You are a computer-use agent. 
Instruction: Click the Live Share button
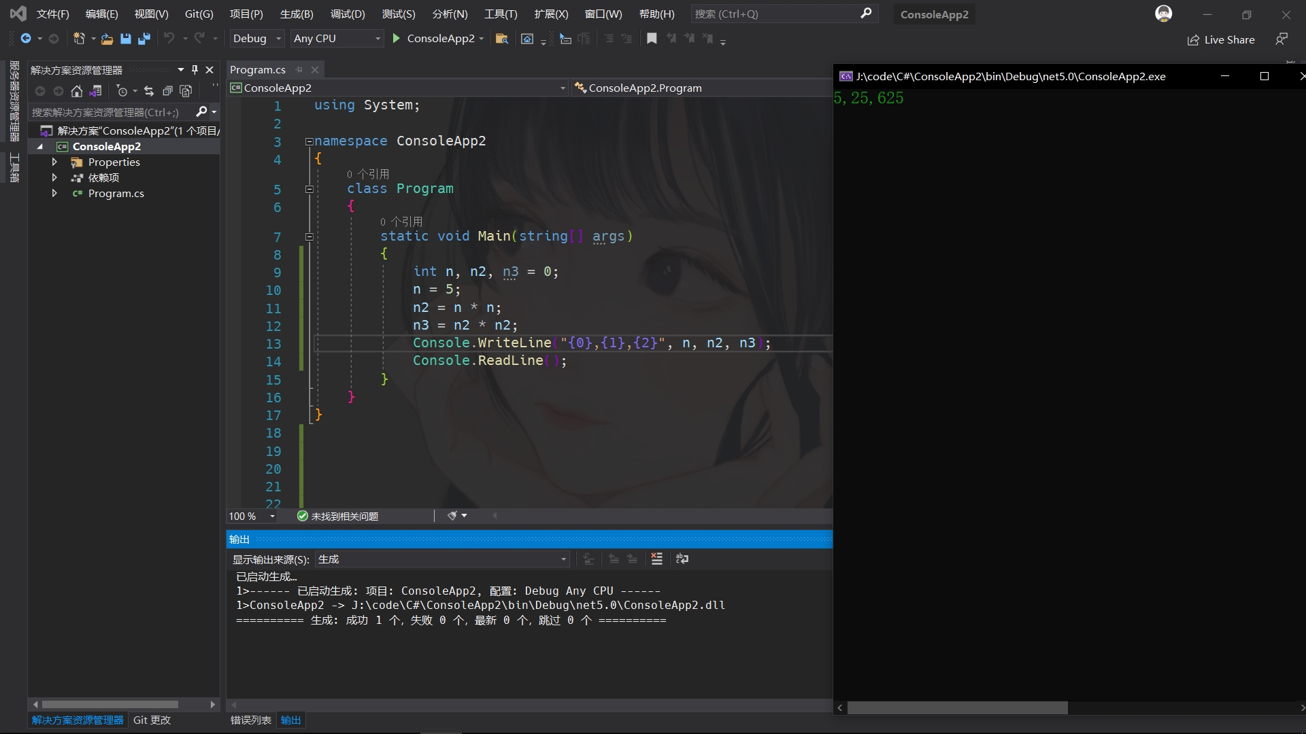pyautogui.click(x=1221, y=40)
